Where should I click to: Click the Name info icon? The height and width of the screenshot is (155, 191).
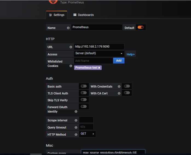click(68, 28)
